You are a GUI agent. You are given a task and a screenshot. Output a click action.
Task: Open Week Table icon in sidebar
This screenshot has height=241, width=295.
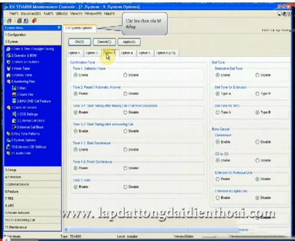click(x=8, y=68)
